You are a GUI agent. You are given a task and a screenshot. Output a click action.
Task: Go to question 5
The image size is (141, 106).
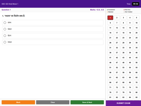137,18
